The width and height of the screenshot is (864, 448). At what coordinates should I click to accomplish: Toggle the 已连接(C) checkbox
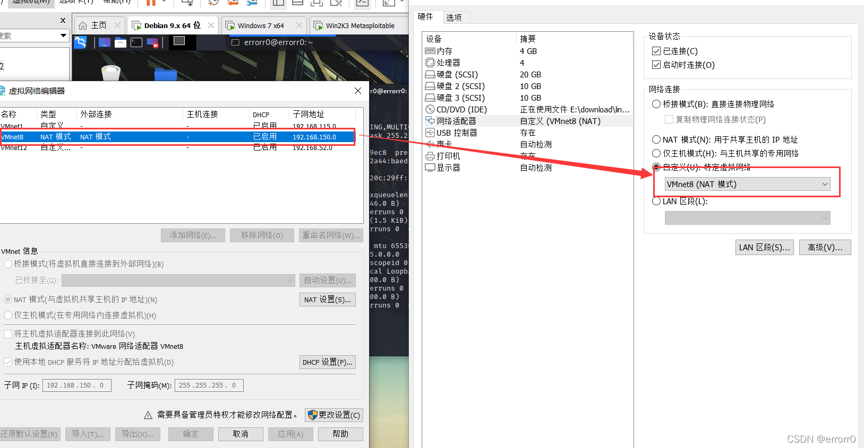656,51
